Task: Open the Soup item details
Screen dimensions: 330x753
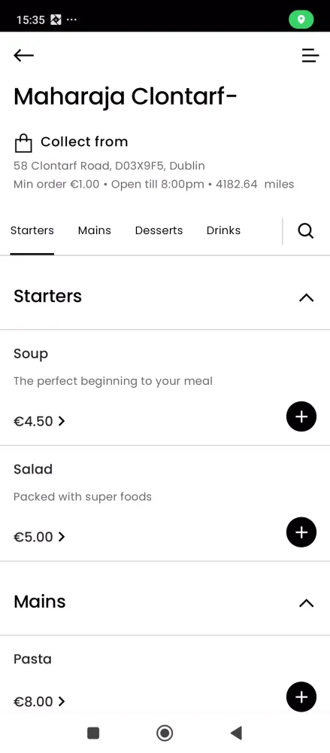Action: coord(31,354)
